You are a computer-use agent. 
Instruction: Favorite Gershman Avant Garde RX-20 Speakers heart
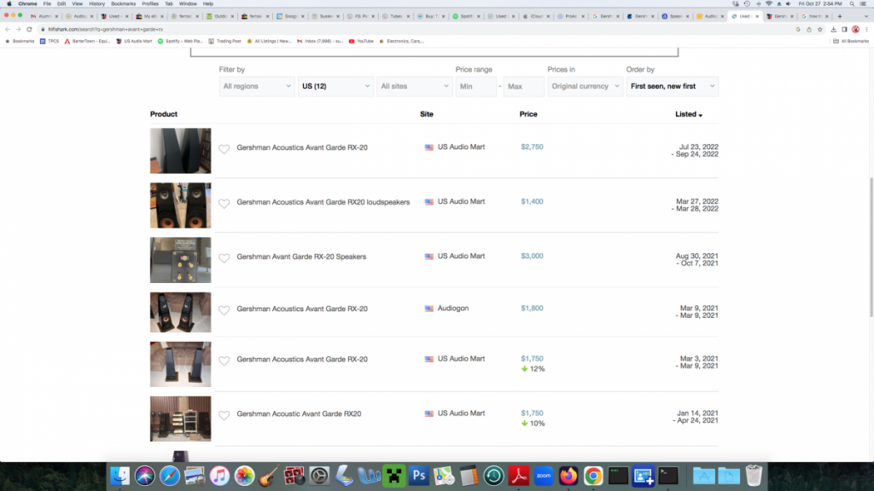pyautogui.click(x=224, y=257)
